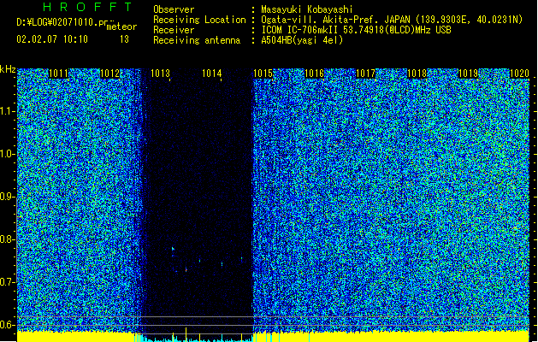
Task: Click the 1.1 kHz axis label
Action: tap(8, 111)
